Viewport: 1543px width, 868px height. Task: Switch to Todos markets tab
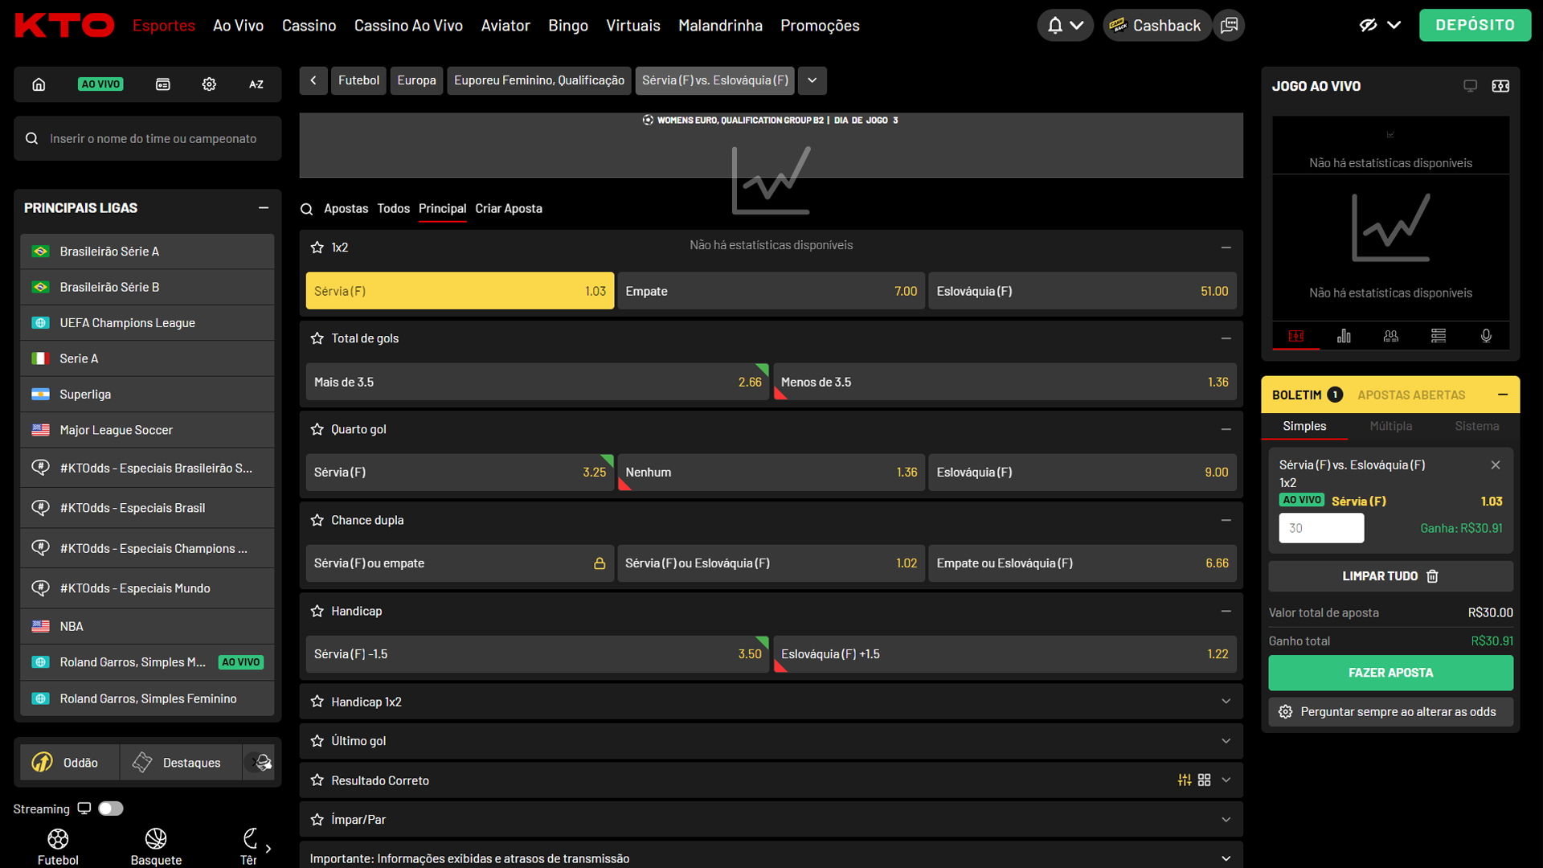tap(393, 209)
